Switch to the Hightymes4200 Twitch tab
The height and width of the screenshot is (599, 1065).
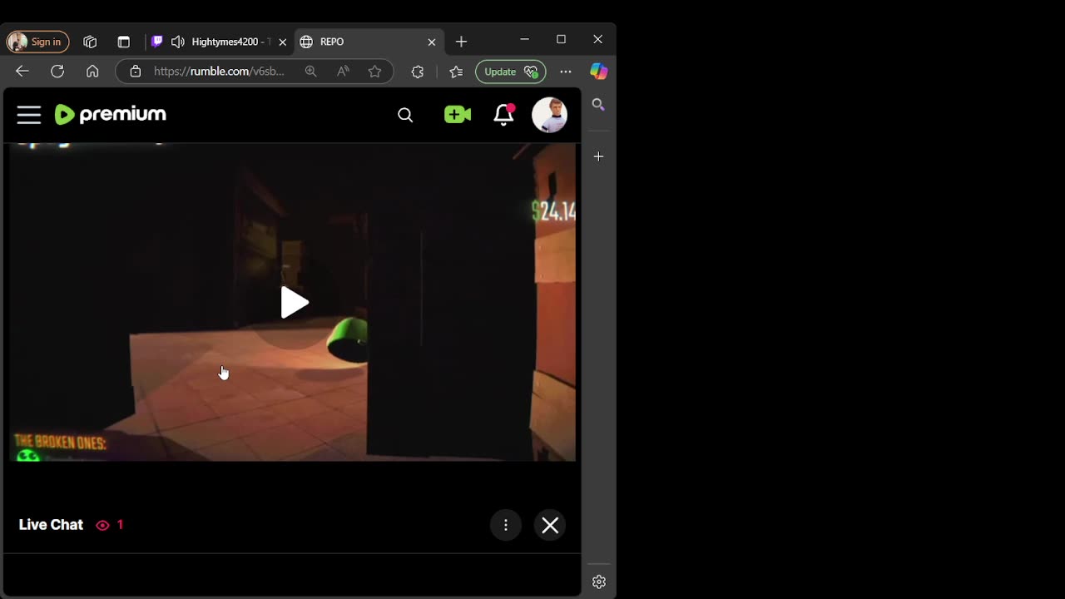point(220,42)
